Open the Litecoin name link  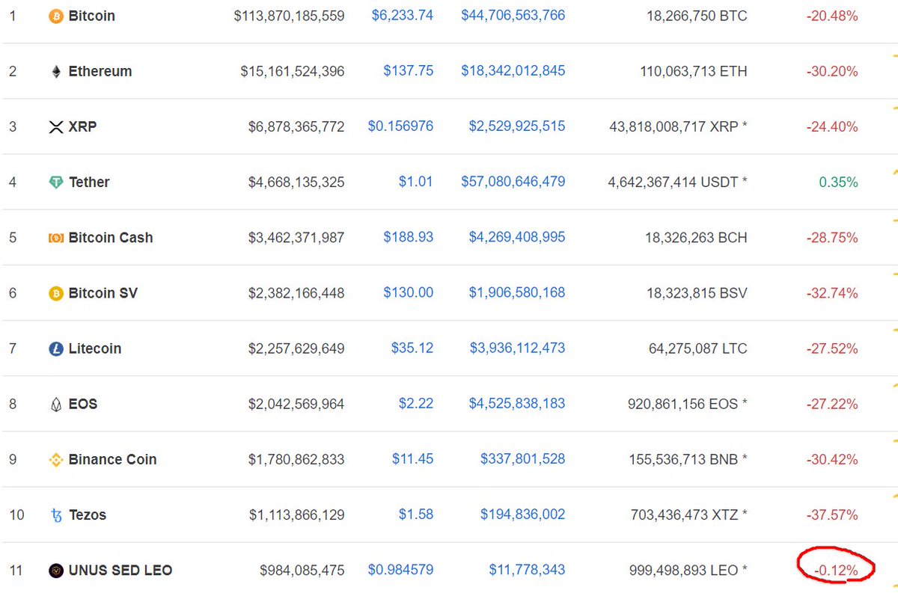coord(95,348)
